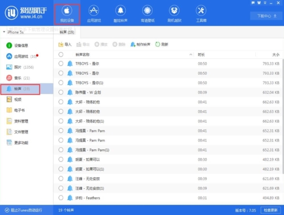
Task: Click the 刷新 refresh button
Action: 162,44
